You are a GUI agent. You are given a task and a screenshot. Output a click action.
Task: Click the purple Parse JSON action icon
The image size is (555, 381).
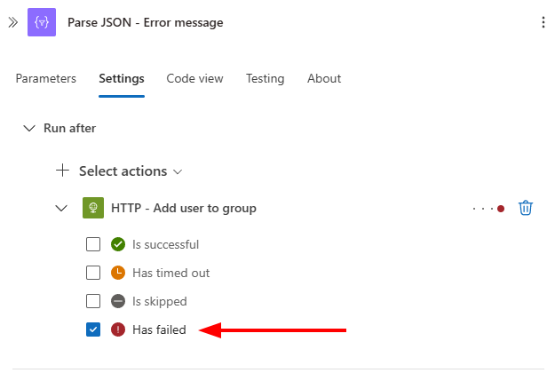42,22
